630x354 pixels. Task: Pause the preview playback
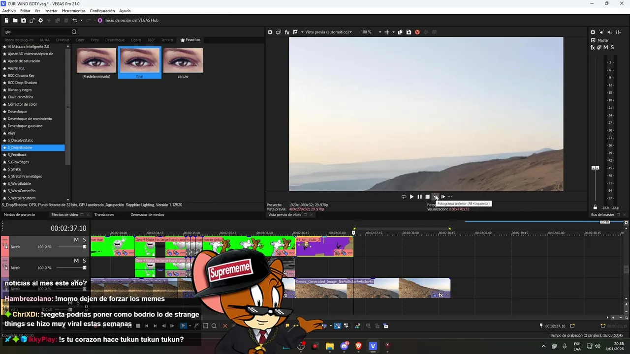point(419,197)
